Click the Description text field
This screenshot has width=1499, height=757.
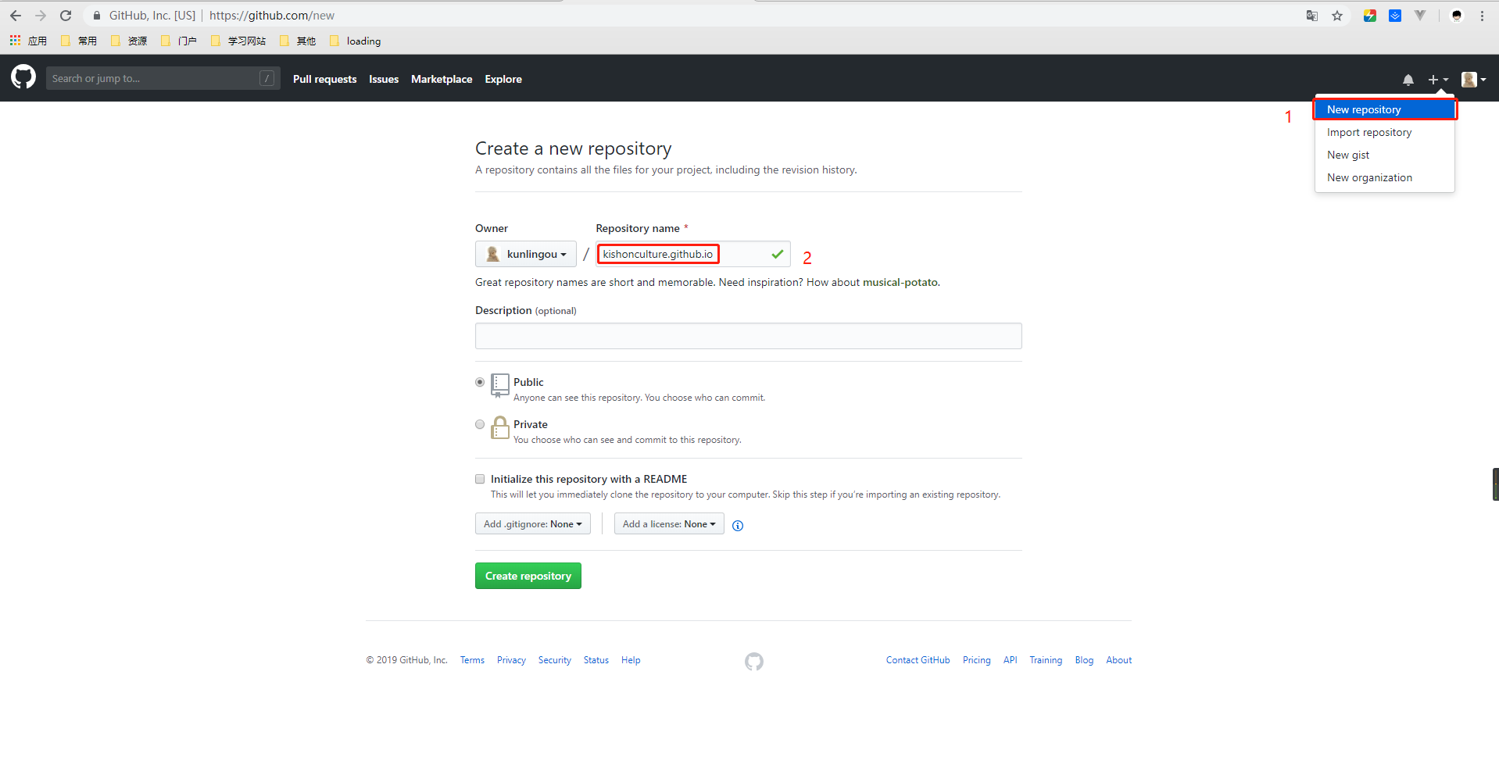click(749, 336)
